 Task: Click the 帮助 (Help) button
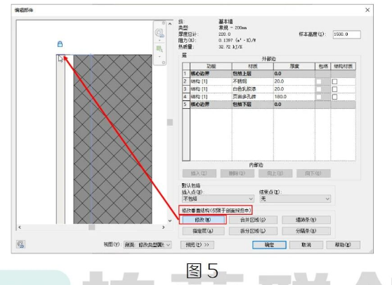[343, 245]
